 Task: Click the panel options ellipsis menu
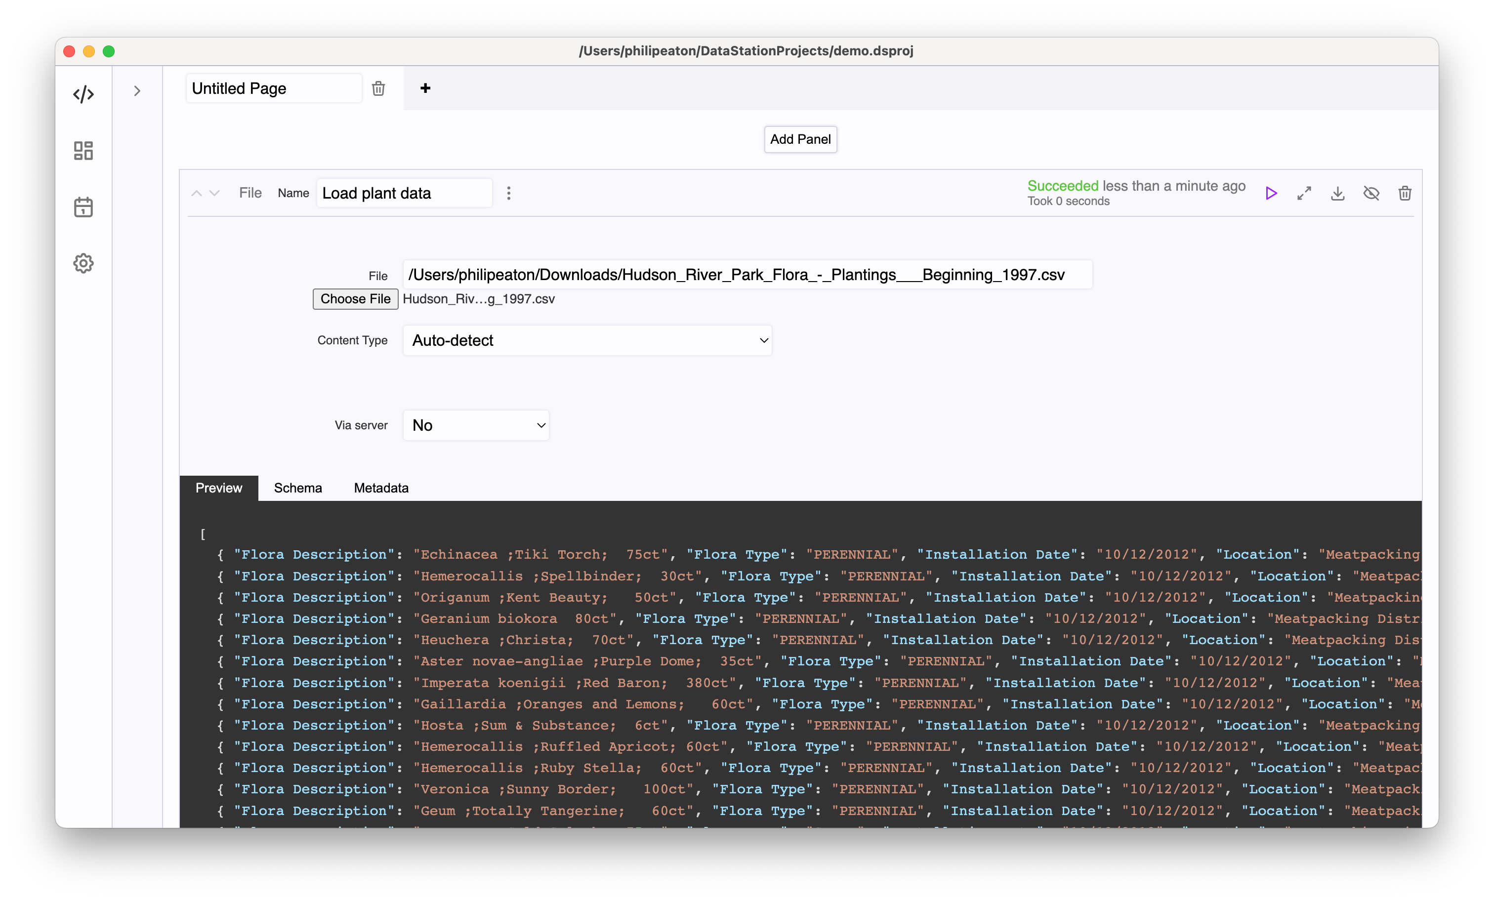509,192
